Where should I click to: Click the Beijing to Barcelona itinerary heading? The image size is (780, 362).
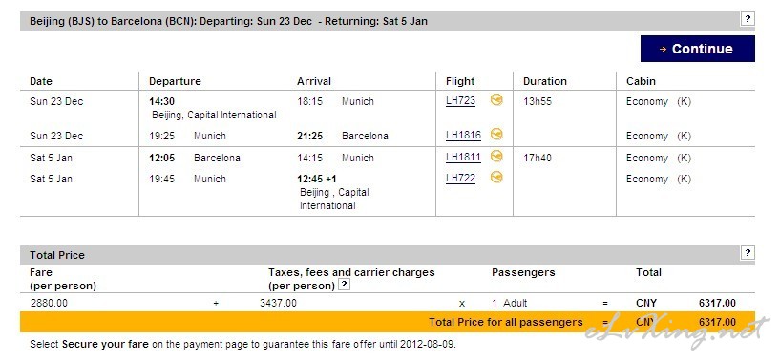click(228, 21)
